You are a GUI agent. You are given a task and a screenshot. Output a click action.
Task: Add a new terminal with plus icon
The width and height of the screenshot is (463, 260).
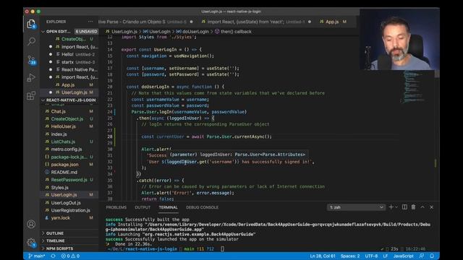(x=391, y=207)
